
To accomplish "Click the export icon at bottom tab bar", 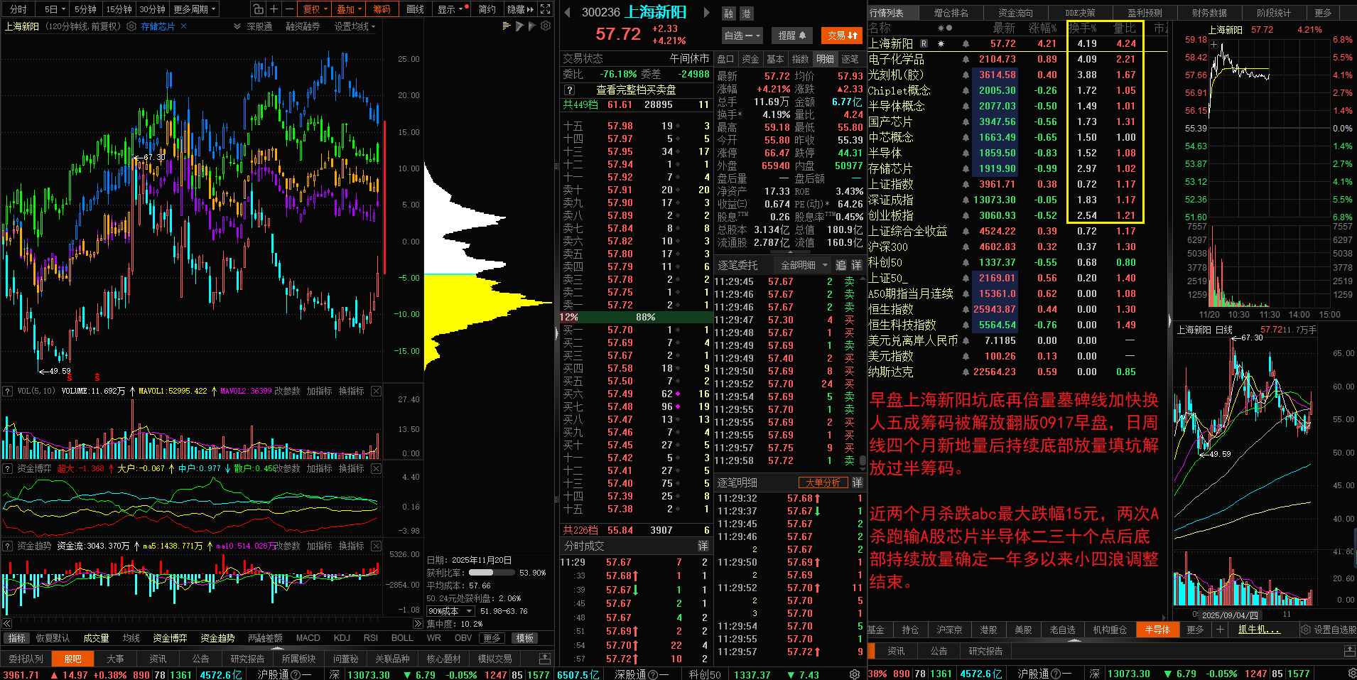I will [x=545, y=659].
